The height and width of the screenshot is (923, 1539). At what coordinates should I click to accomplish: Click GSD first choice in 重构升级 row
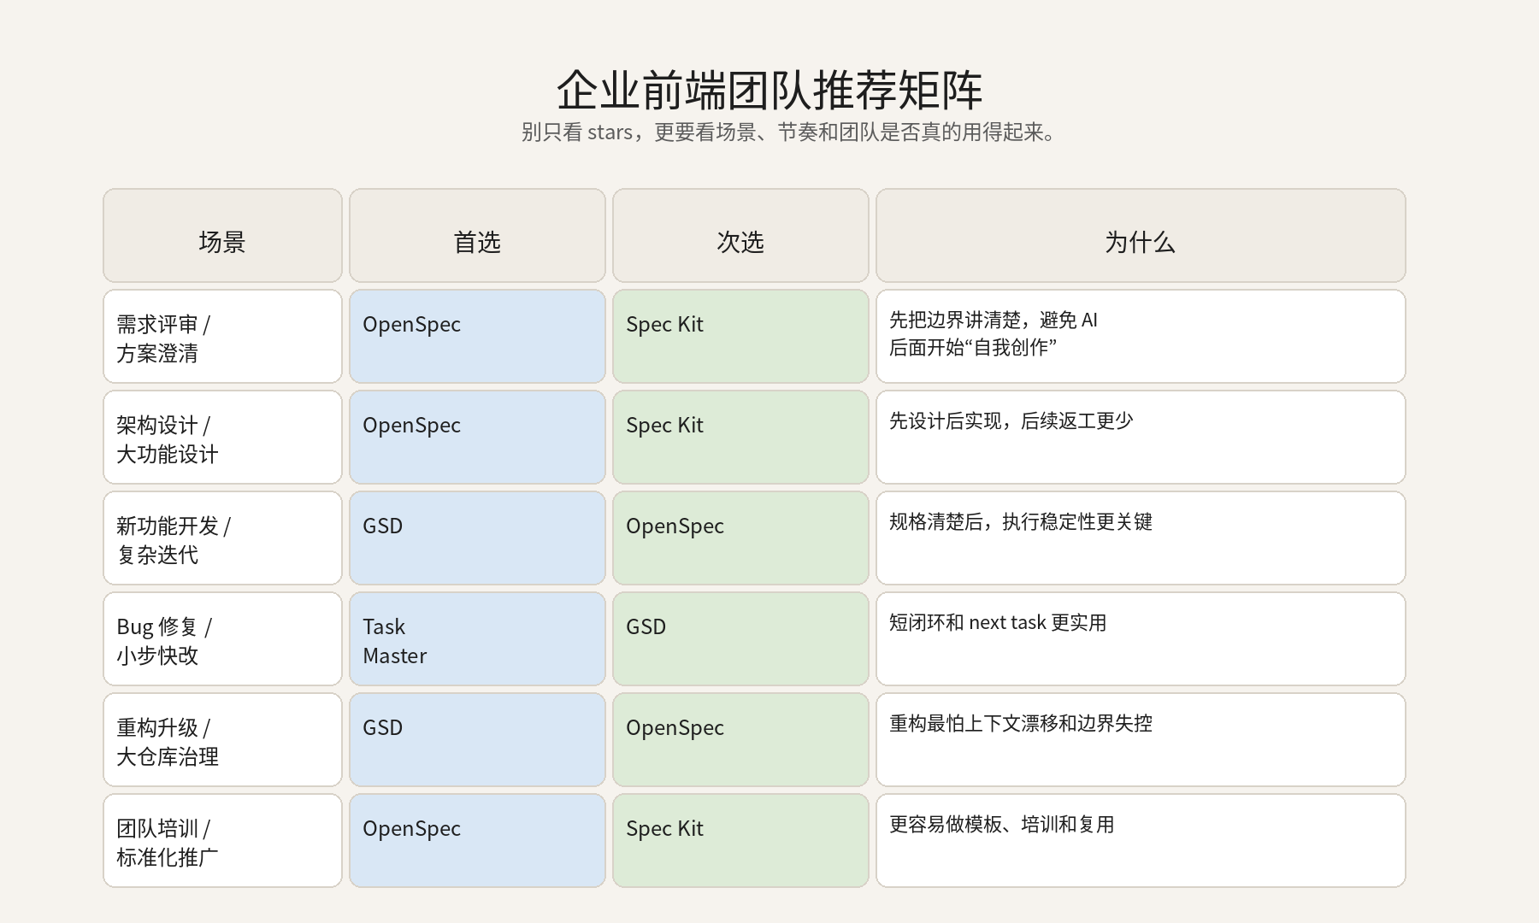coord(477,739)
